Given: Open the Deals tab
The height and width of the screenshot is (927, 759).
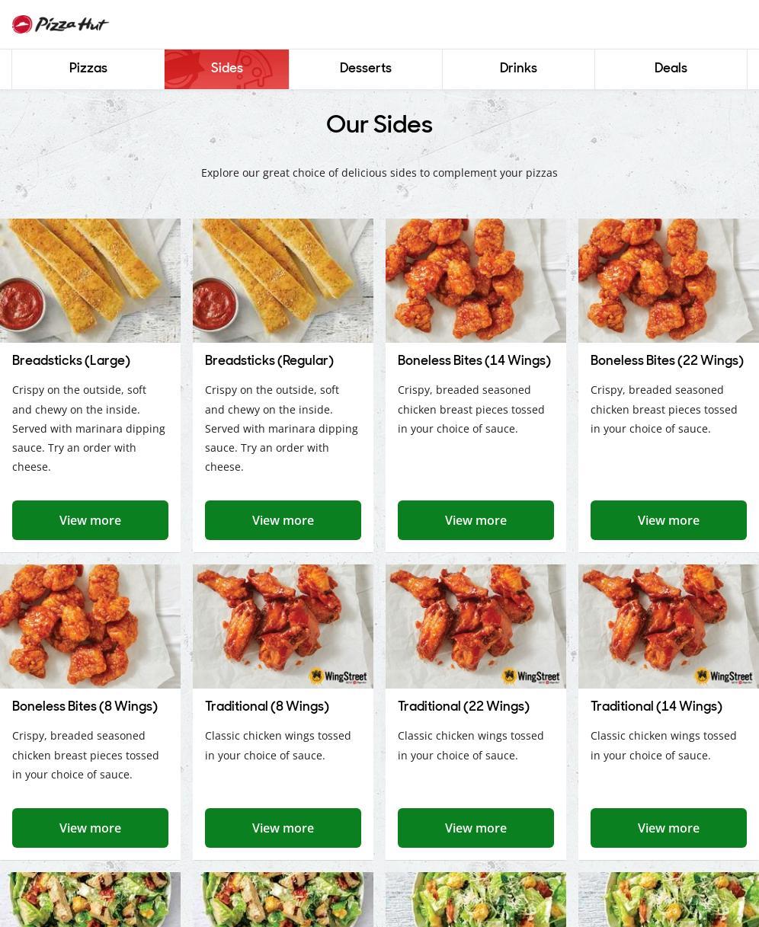Looking at the screenshot, I should (x=671, y=69).
